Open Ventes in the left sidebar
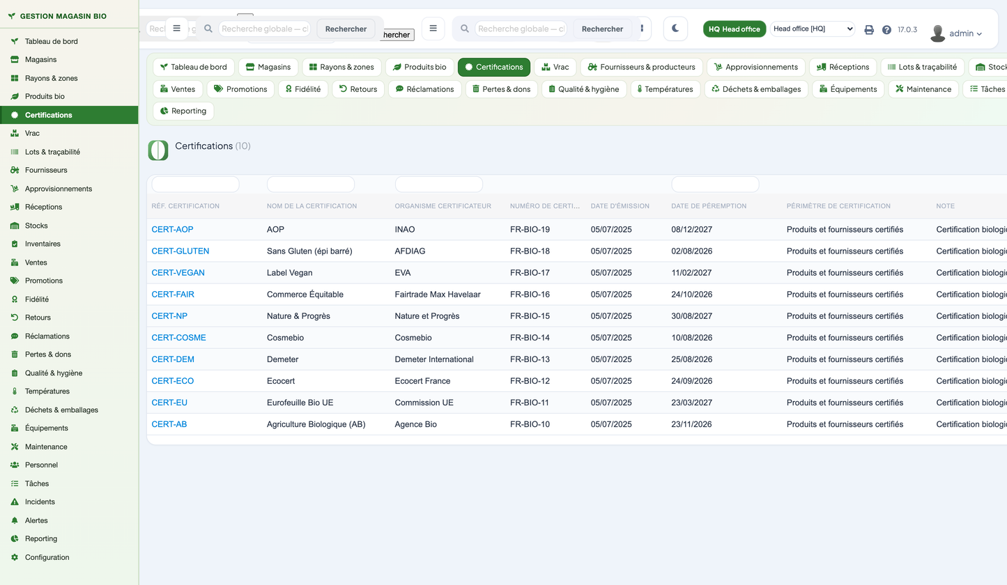The width and height of the screenshot is (1007, 585). (x=69, y=263)
